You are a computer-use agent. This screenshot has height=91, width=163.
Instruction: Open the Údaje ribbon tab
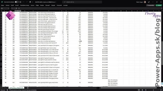[37, 5]
